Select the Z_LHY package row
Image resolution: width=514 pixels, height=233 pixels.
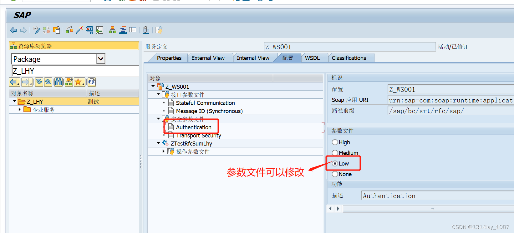pos(74,102)
